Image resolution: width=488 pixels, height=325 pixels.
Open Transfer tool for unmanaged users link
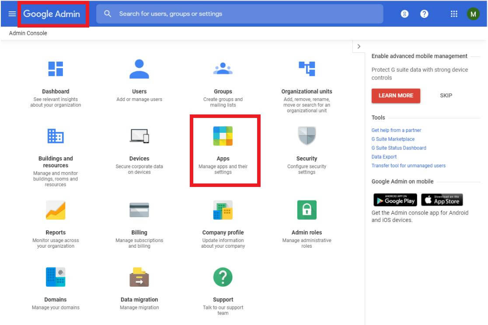coord(409,166)
